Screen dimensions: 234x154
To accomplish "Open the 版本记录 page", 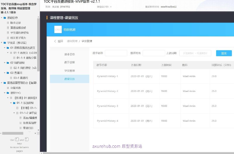I will [16, 23].
